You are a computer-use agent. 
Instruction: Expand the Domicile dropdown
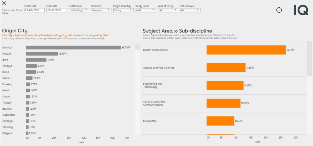coord(101,10)
